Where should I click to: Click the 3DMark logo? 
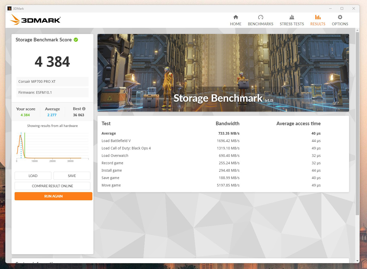(x=35, y=20)
